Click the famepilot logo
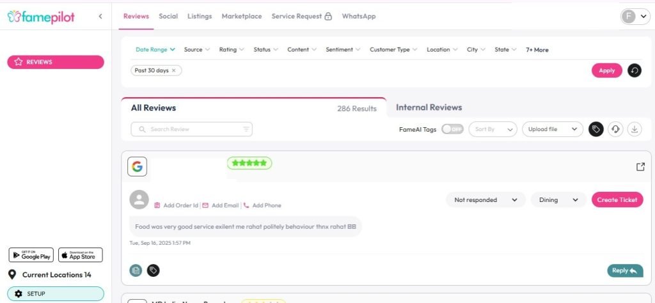Image resolution: width=655 pixels, height=303 pixels. tap(41, 17)
